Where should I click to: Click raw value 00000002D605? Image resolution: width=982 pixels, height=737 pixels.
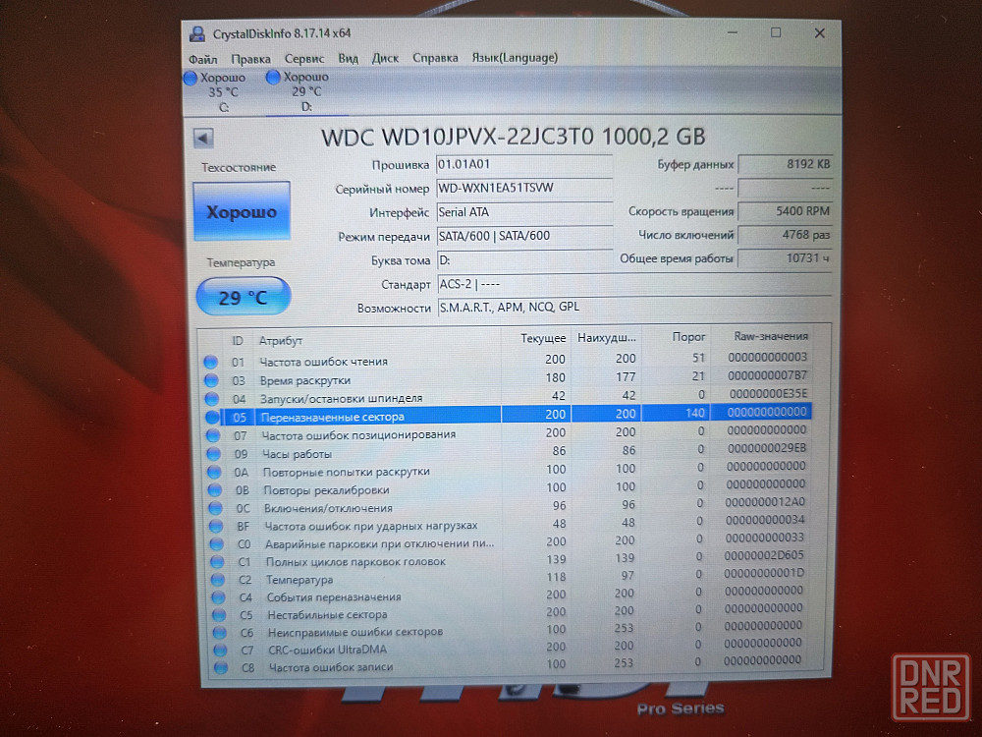click(x=764, y=555)
